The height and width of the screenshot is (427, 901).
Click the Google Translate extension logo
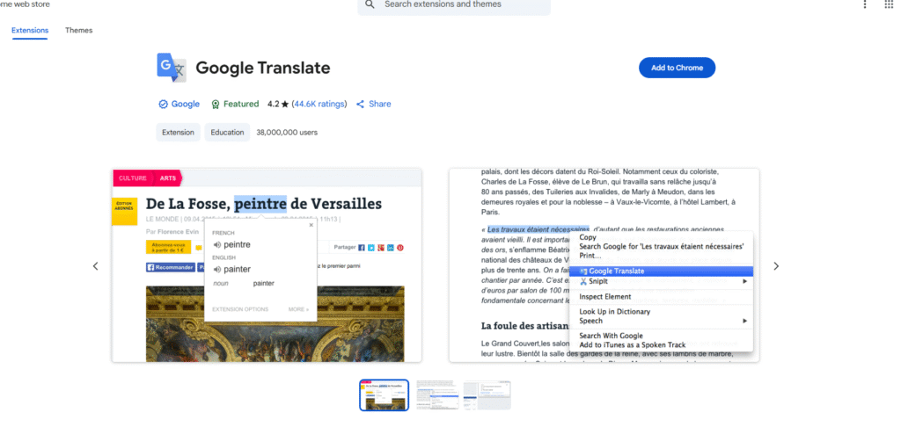pyautogui.click(x=171, y=68)
